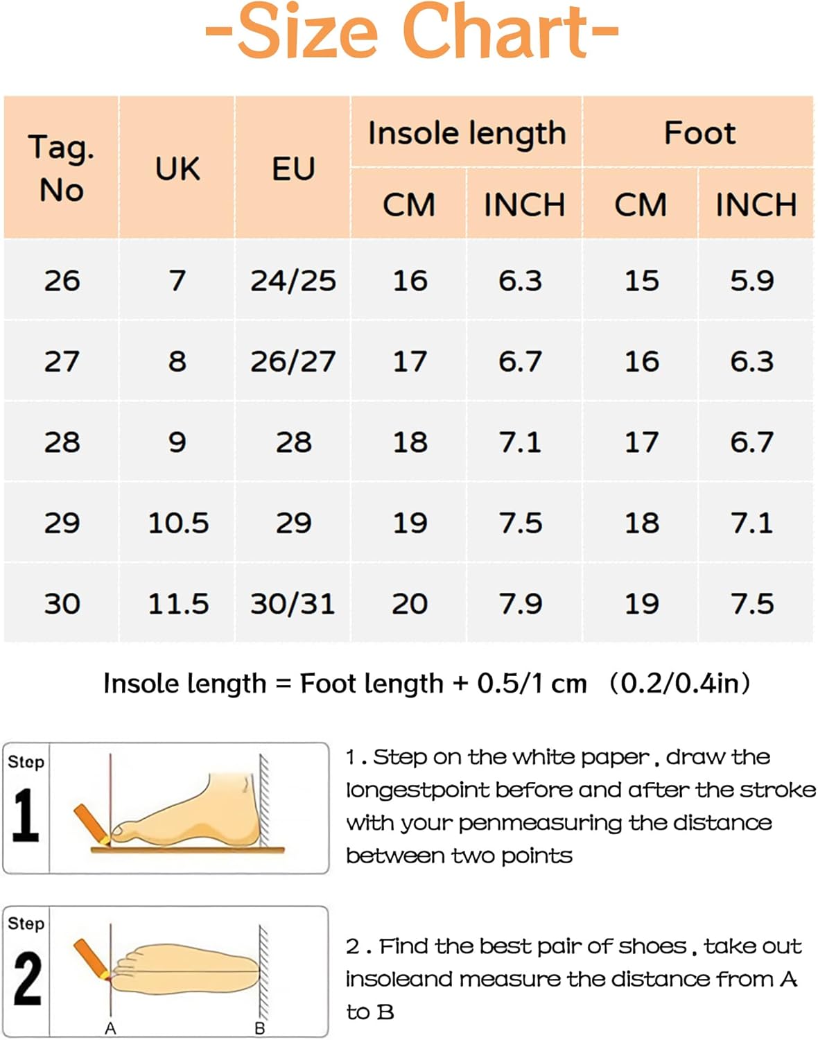Select the UK column header
This screenshot has width=818, height=1040.
click(177, 168)
